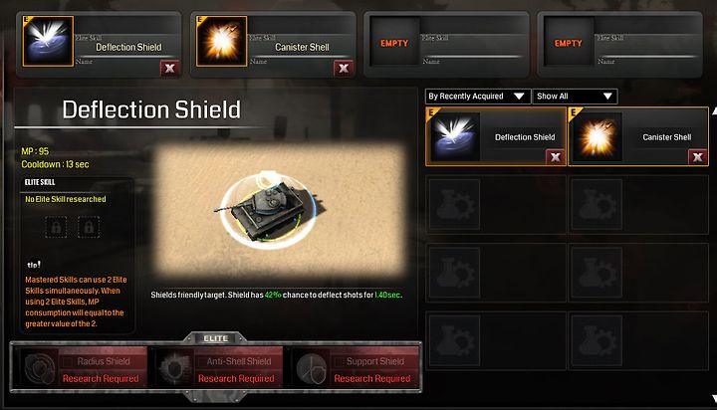Click the tank skill preview image
Screen dimensions: 717x410
tap(281, 211)
